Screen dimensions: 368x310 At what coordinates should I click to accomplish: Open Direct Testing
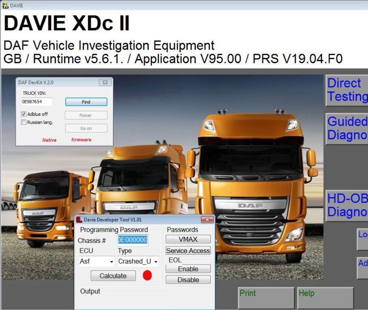347,90
